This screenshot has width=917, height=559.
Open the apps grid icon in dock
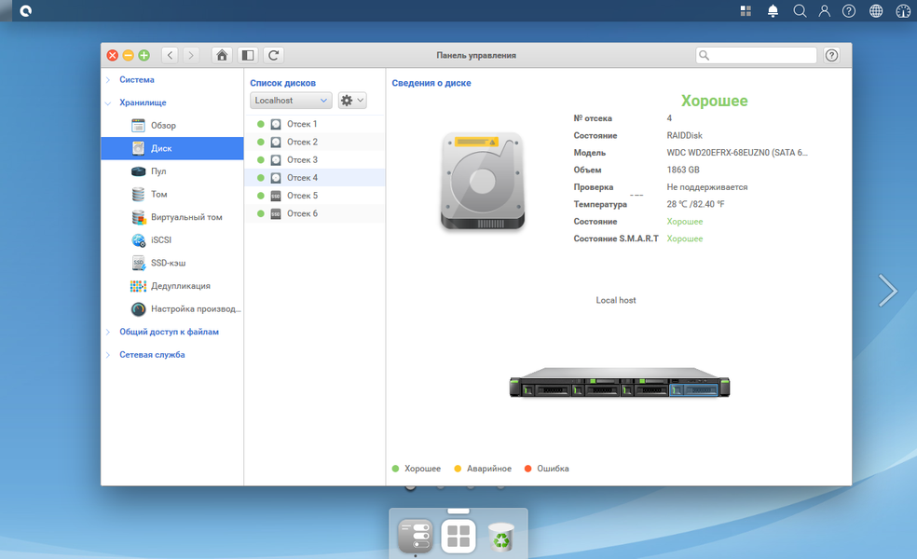pos(458,537)
